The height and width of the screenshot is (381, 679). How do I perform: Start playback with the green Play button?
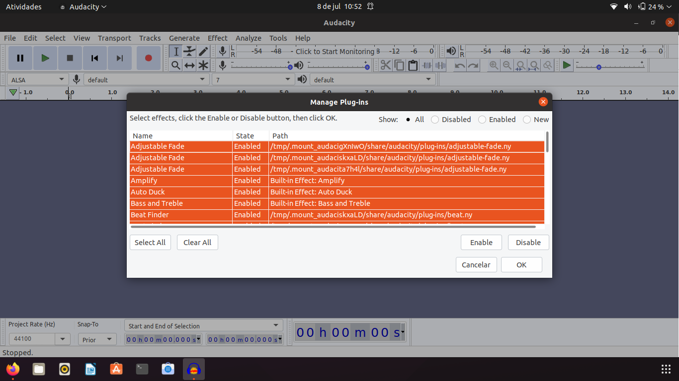coord(45,58)
